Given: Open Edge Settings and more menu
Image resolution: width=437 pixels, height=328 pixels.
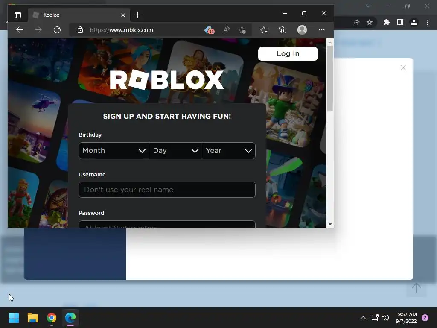Looking at the screenshot, I should point(322,30).
